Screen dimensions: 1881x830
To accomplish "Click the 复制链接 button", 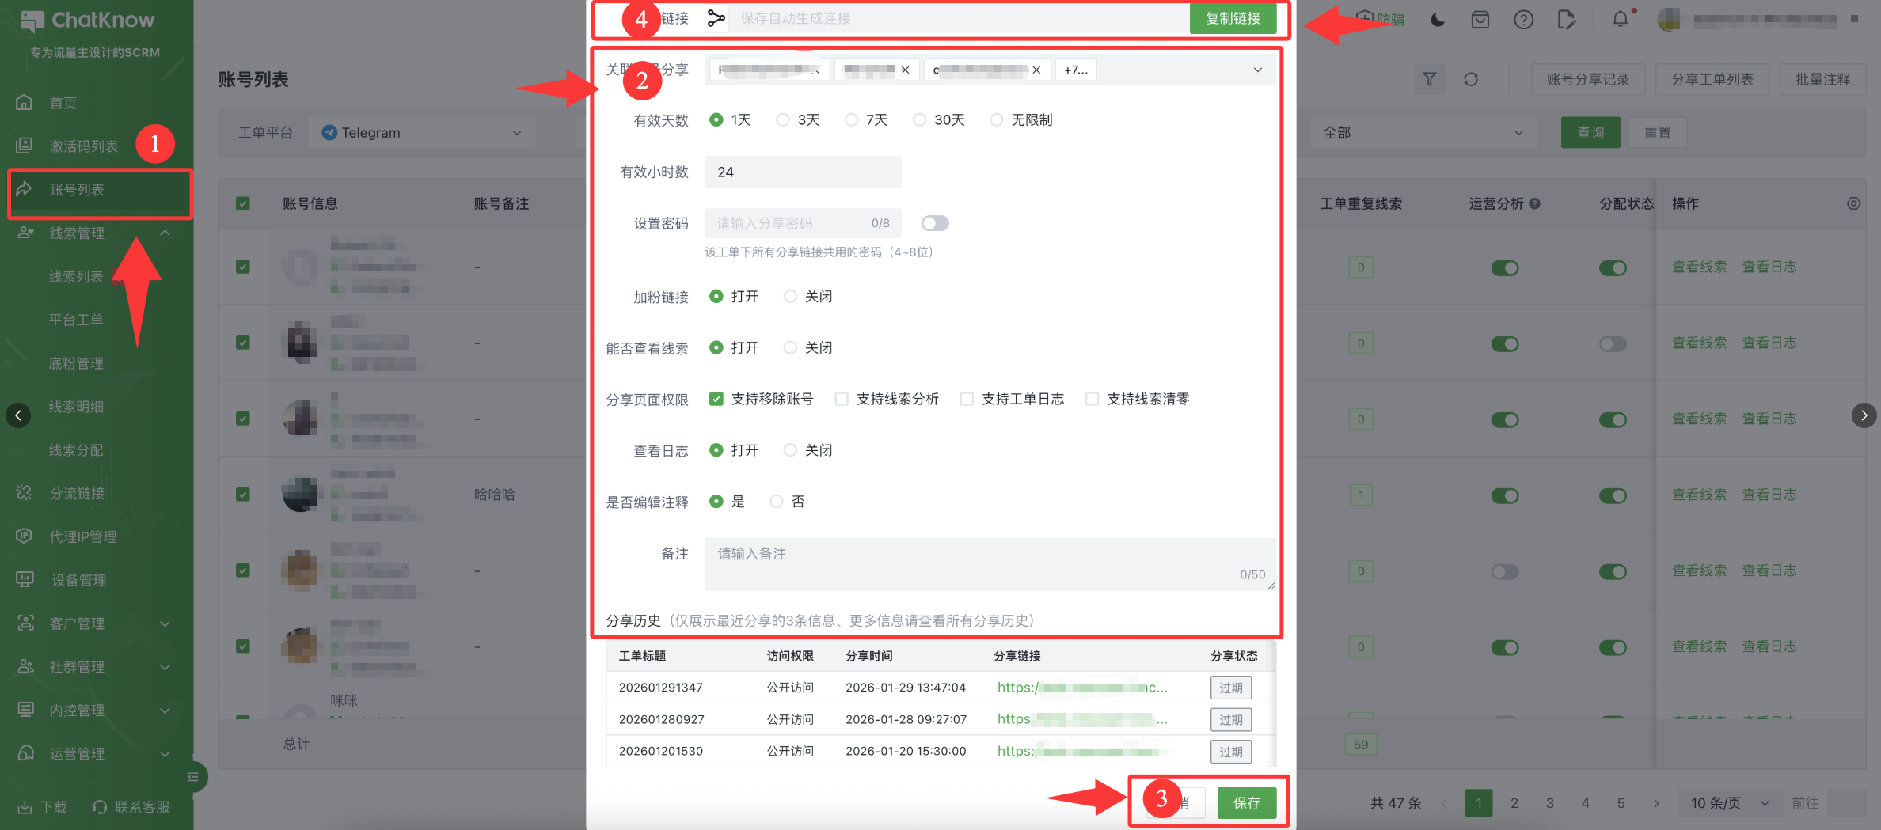I will click(1233, 18).
